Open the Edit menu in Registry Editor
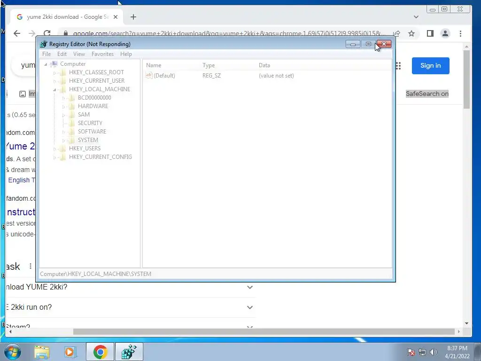 click(x=62, y=54)
